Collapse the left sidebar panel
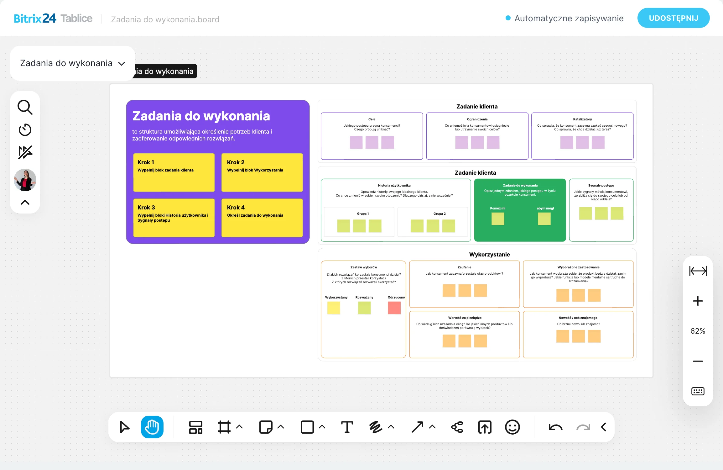Viewport: 723px width, 470px height. point(25,202)
